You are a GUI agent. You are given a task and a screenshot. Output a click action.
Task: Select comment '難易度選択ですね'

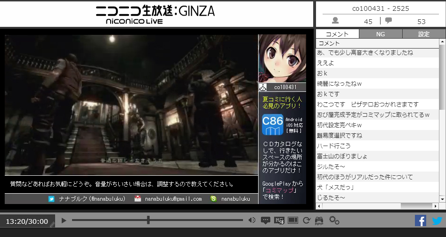point(377,135)
